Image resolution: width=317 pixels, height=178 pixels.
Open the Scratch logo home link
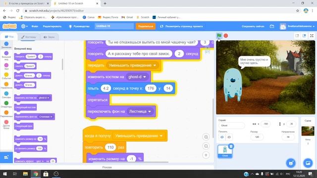(9, 26)
